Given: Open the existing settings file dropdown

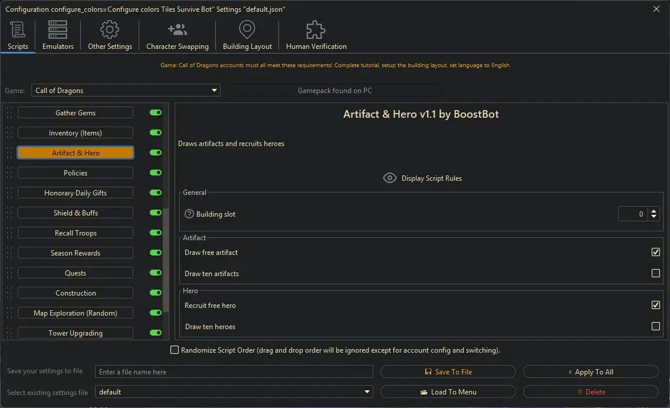Looking at the screenshot, I should pos(367,392).
